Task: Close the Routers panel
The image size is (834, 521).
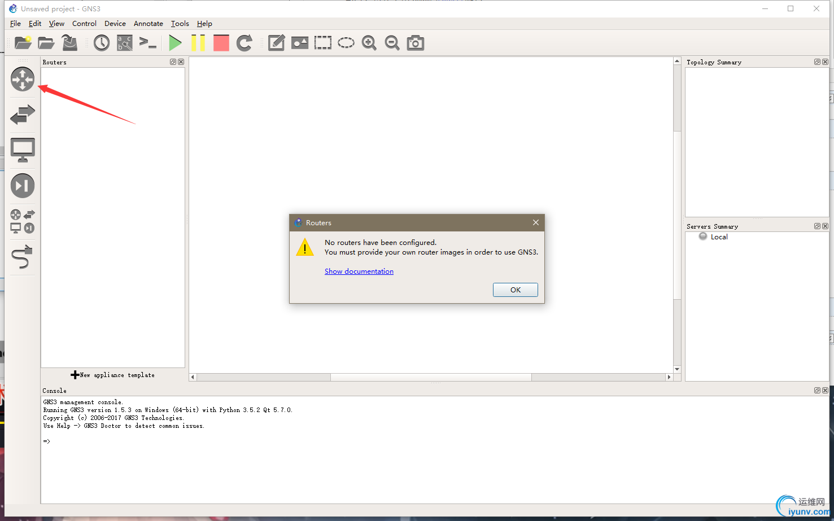Action: pos(181,62)
